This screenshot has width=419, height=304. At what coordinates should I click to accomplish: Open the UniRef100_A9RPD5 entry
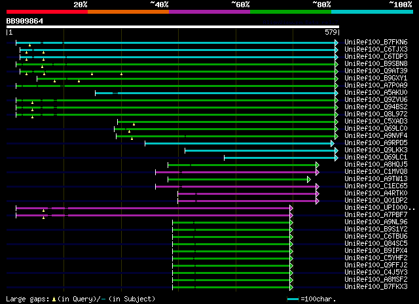click(x=376, y=143)
